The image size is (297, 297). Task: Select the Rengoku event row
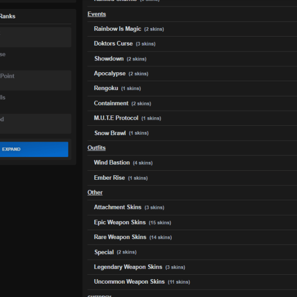pyautogui.click(x=192, y=89)
